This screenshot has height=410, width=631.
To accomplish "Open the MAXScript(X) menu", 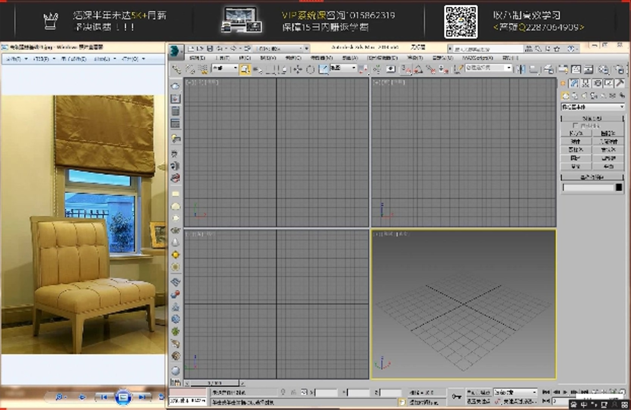I will (477, 58).
